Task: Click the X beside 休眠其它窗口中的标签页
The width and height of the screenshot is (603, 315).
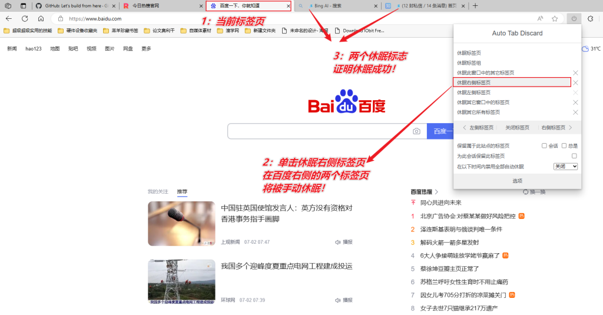Action: click(575, 102)
